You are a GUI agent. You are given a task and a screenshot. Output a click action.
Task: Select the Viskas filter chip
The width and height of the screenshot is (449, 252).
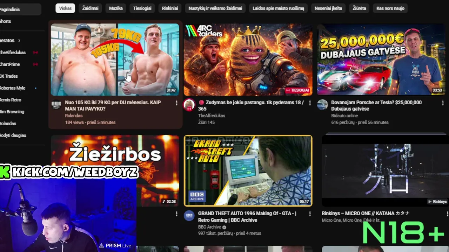tap(65, 8)
